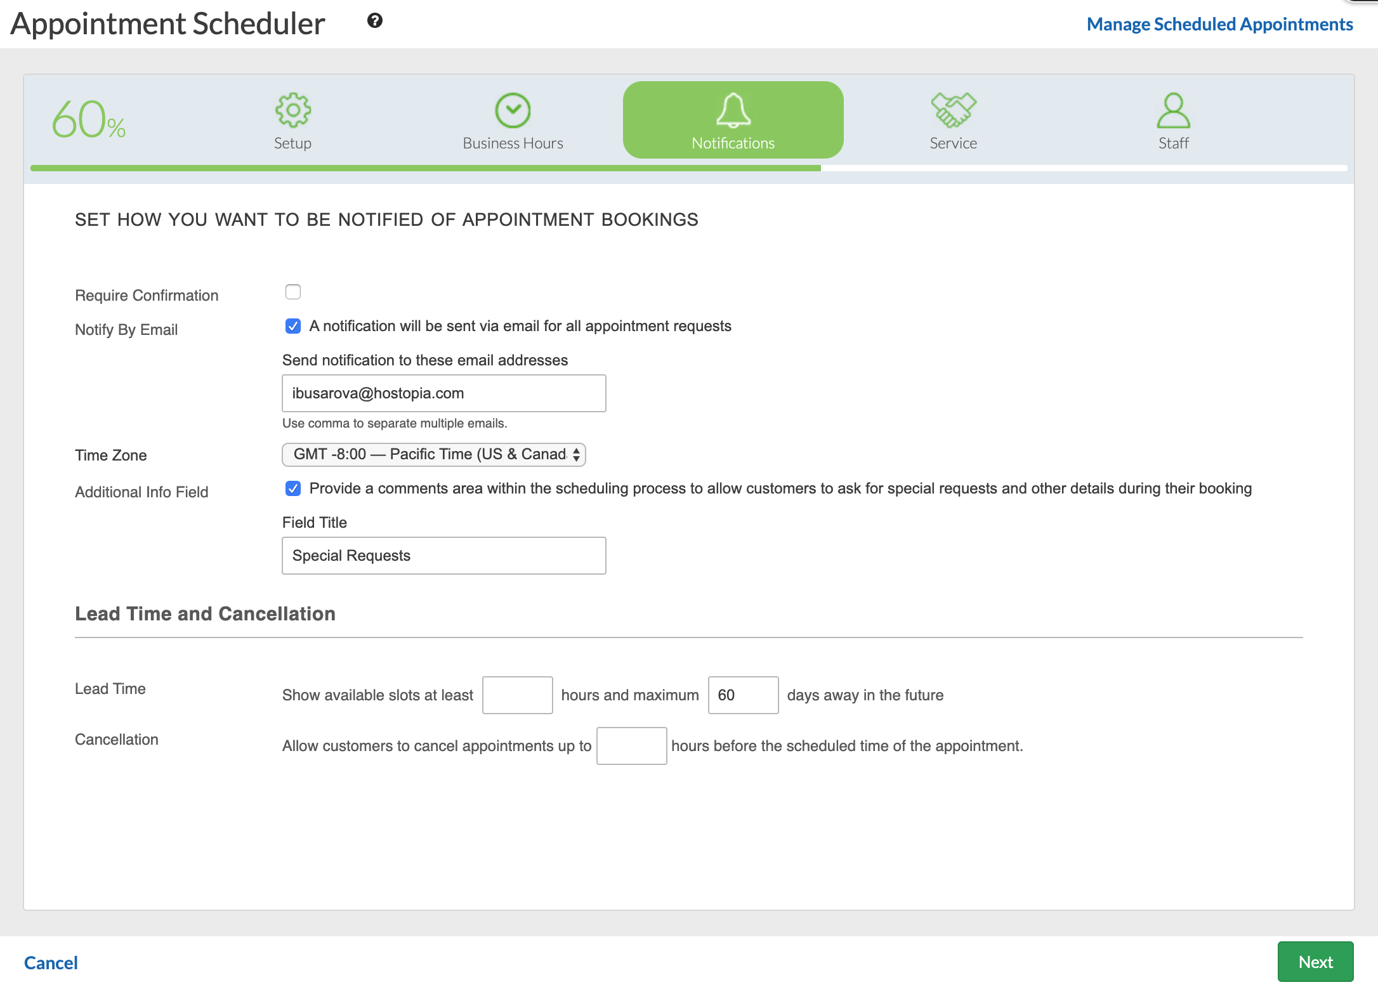Disable the Additional Info Field checkbox
The height and width of the screenshot is (987, 1378).
click(x=293, y=488)
